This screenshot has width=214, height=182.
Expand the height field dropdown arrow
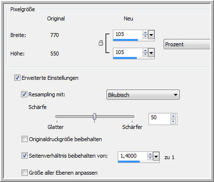coord(151,53)
